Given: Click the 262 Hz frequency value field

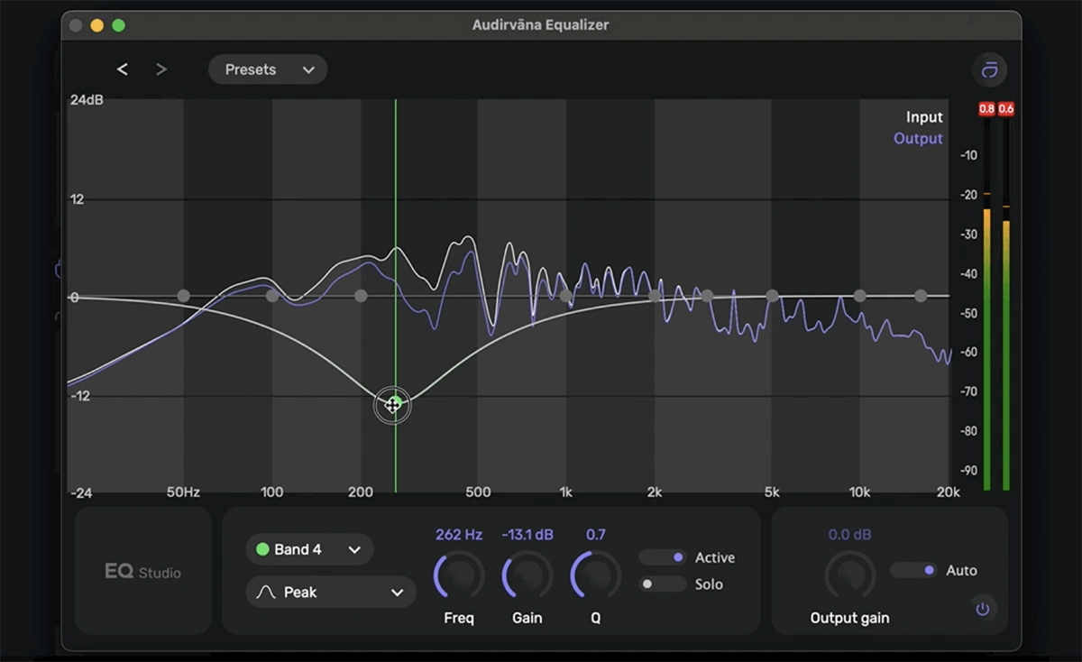Looking at the screenshot, I should (459, 535).
